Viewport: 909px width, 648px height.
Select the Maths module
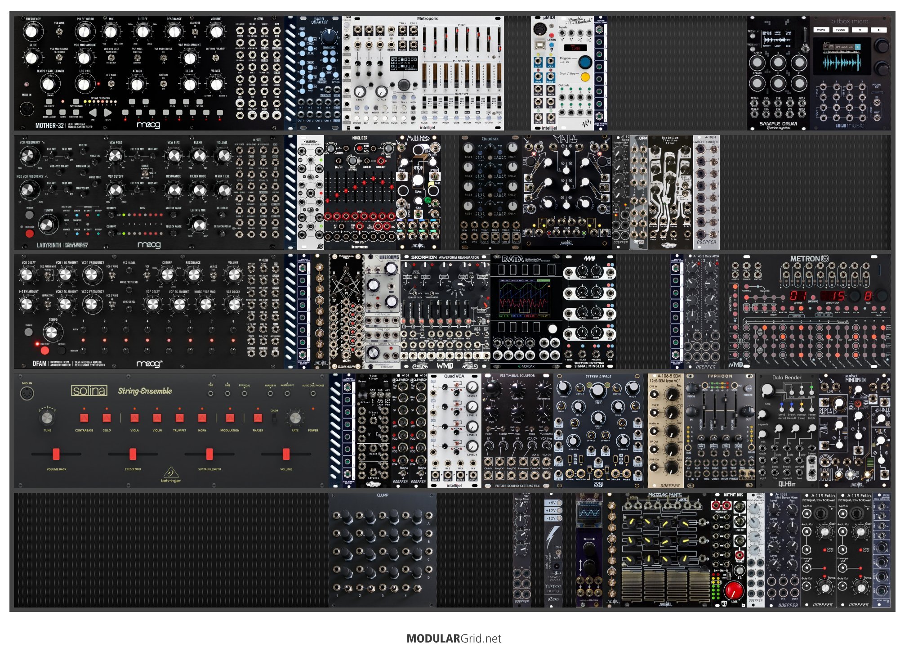tap(567, 192)
